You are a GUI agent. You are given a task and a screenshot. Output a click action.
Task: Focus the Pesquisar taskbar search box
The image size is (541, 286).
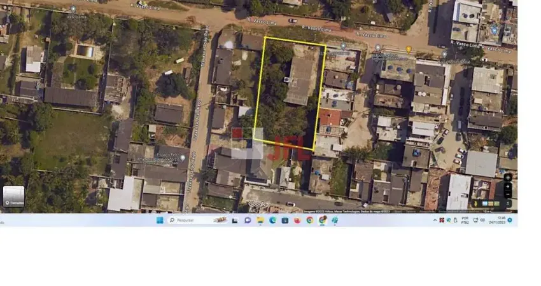[198, 220]
